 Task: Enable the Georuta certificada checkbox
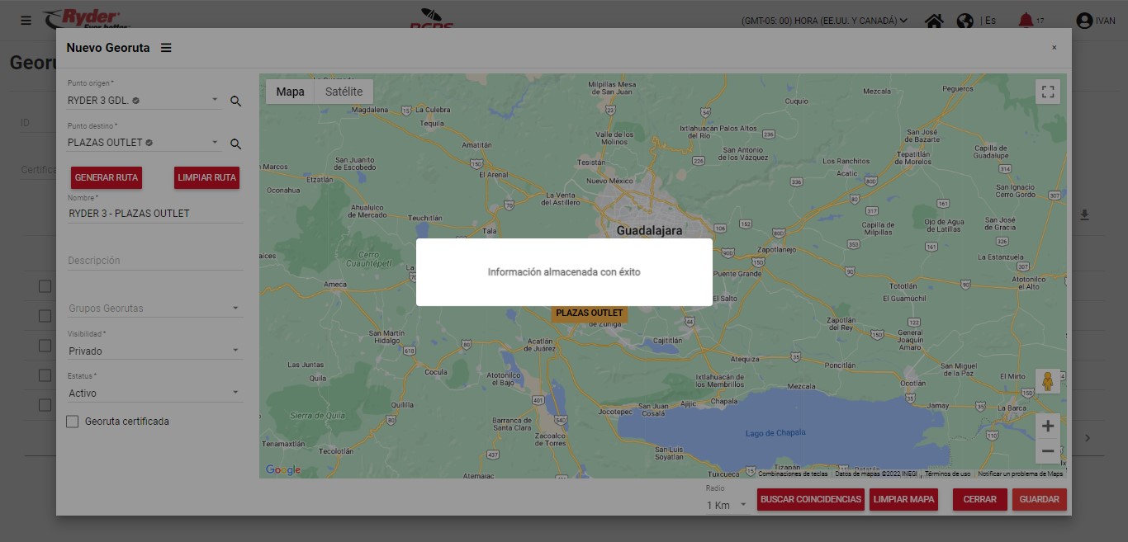coord(73,422)
